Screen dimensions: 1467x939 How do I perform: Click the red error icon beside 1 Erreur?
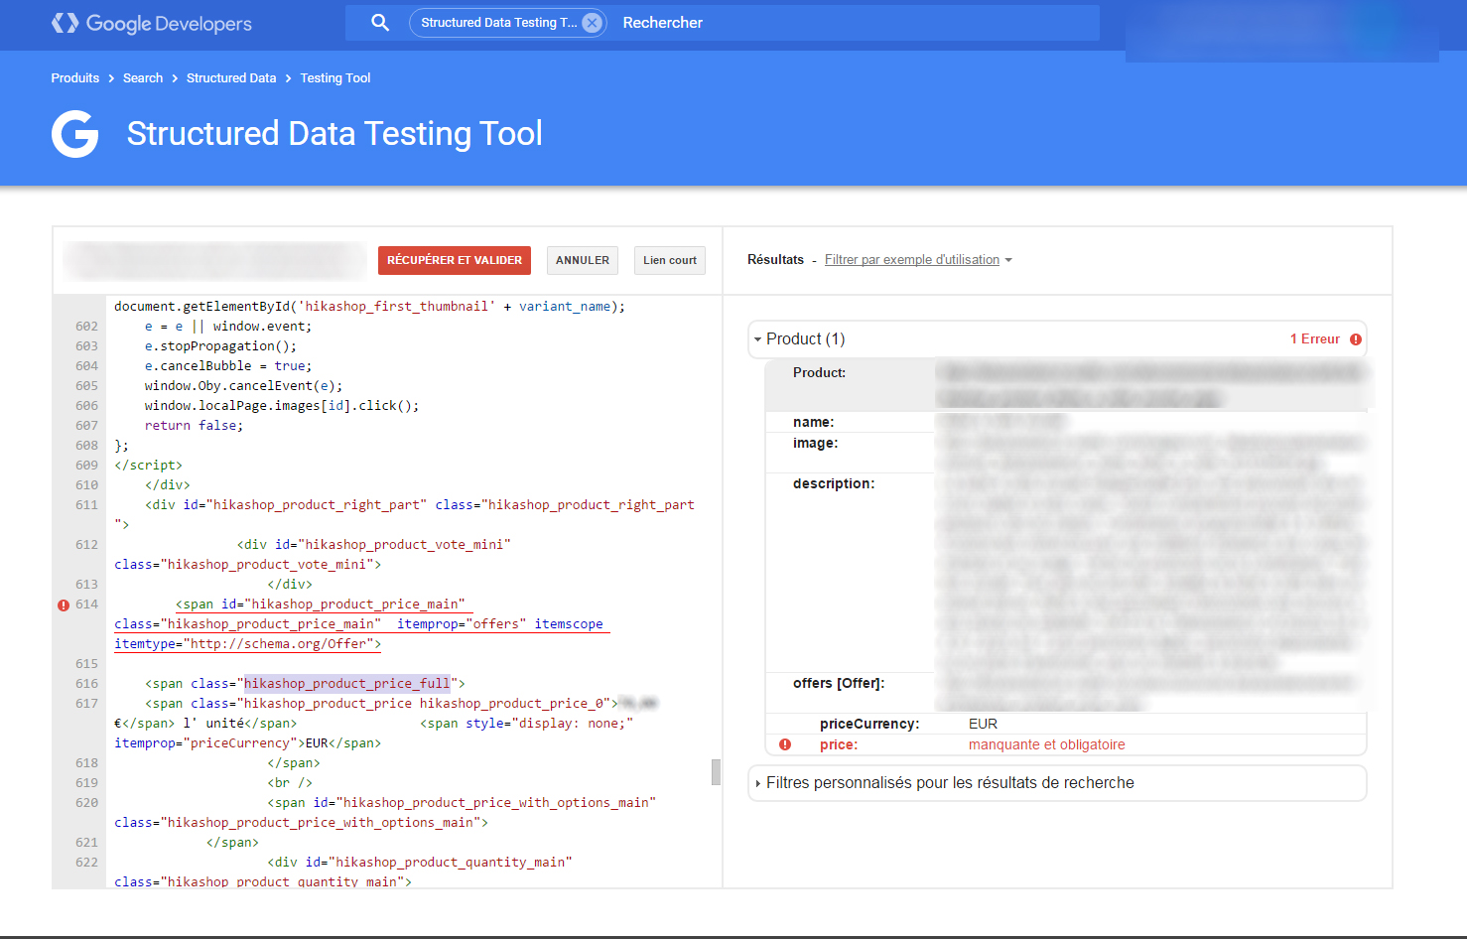(1355, 339)
